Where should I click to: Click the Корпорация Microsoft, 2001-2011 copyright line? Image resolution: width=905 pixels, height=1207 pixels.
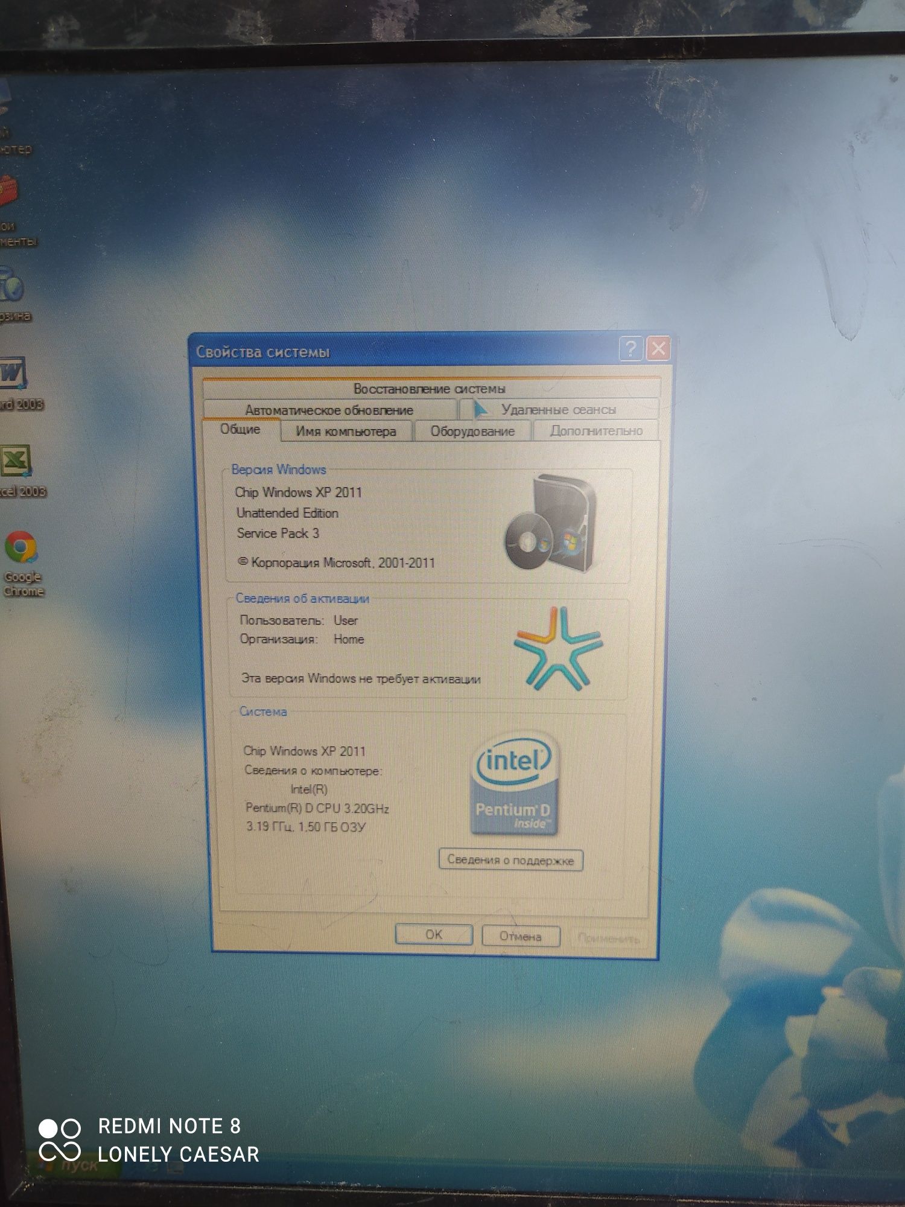click(x=337, y=562)
